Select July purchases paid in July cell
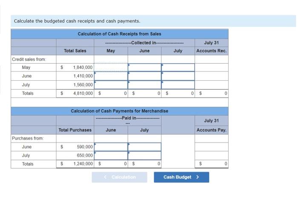The height and width of the screenshot is (201, 298). point(145,156)
